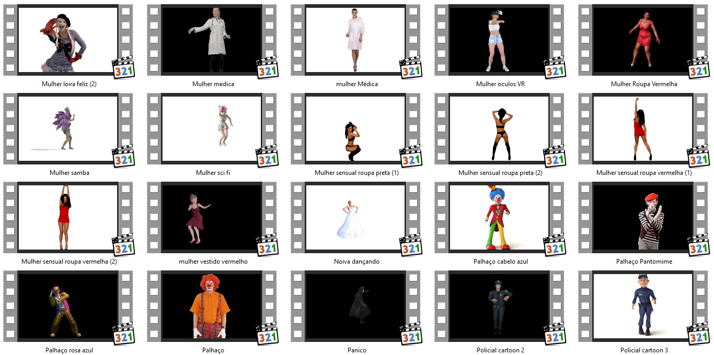Viewport: 714px width, 355px height.
Task: Click the "Mulher sensual roupa vermelha (2)" file name
Action: (x=69, y=262)
